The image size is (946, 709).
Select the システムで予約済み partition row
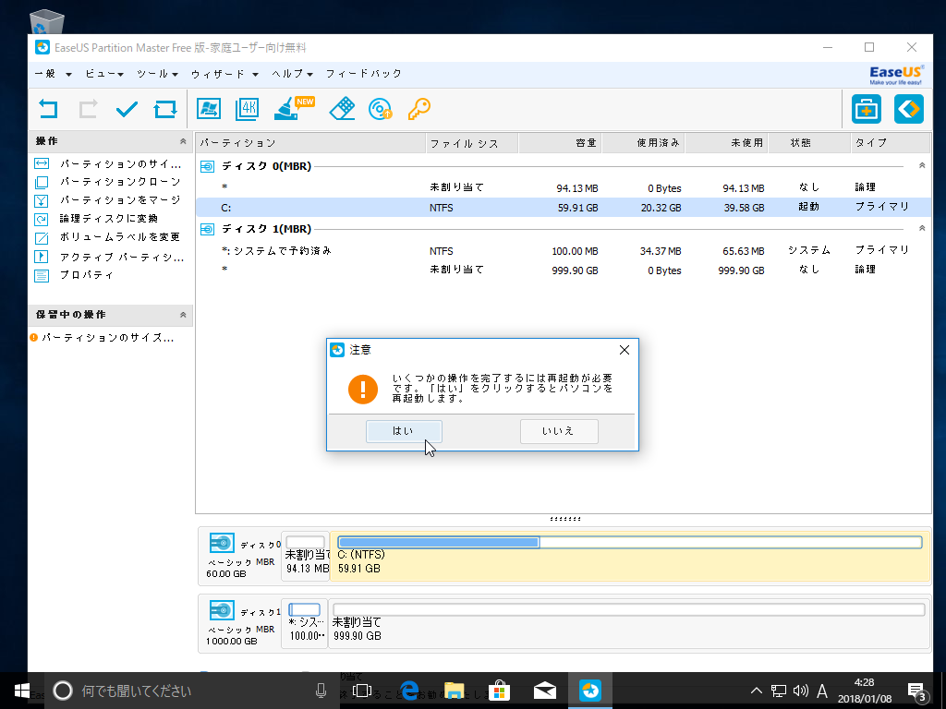pyautogui.click(x=563, y=251)
